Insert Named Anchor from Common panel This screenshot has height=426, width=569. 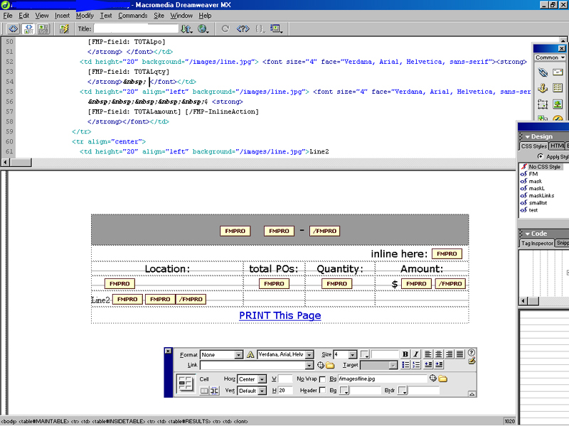[x=543, y=88]
